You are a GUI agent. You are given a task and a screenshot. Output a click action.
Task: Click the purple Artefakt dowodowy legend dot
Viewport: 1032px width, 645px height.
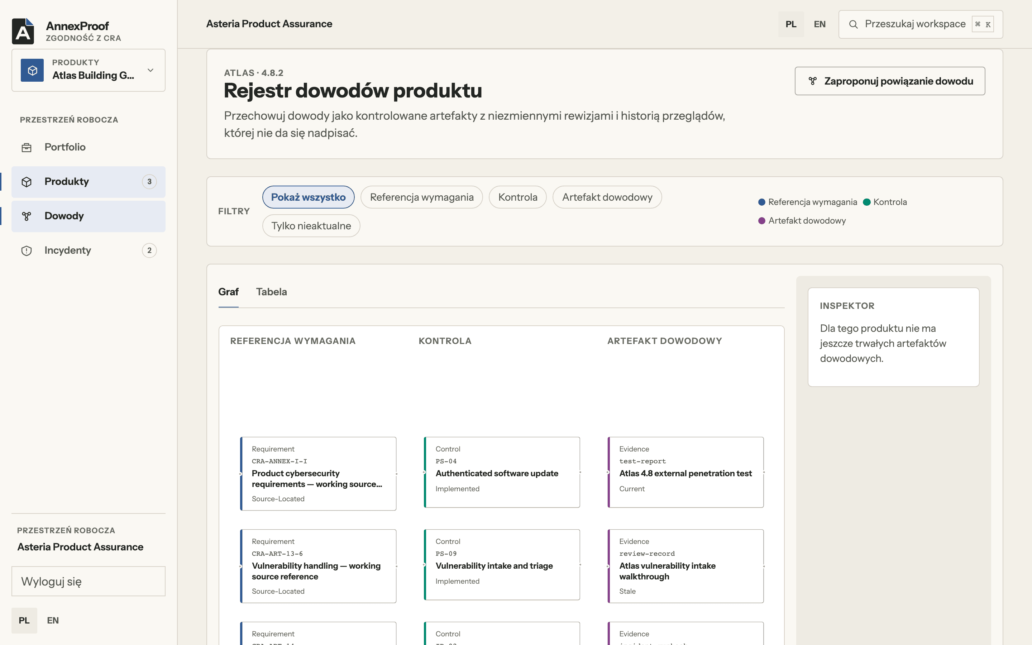[761, 221]
